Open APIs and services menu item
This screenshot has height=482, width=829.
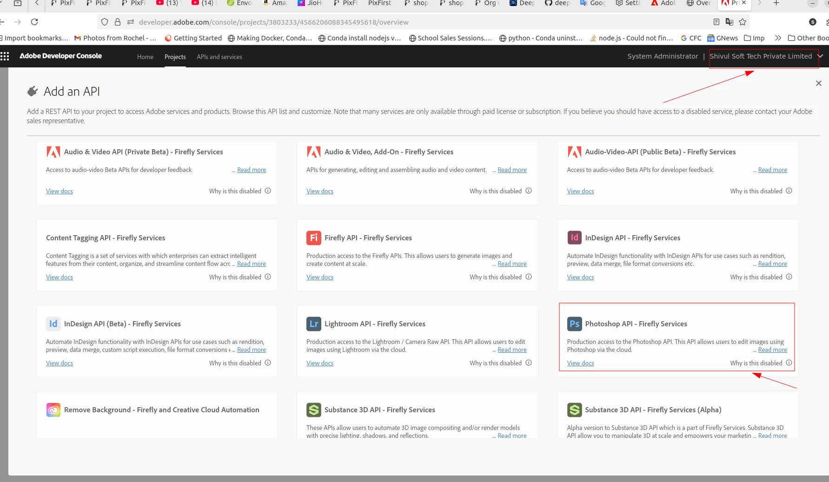219,57
